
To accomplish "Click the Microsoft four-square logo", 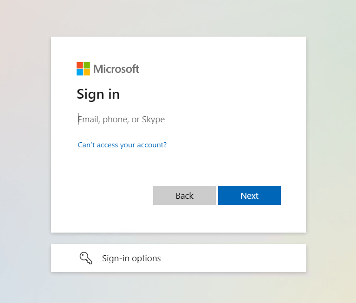I will tap(84, 69).
